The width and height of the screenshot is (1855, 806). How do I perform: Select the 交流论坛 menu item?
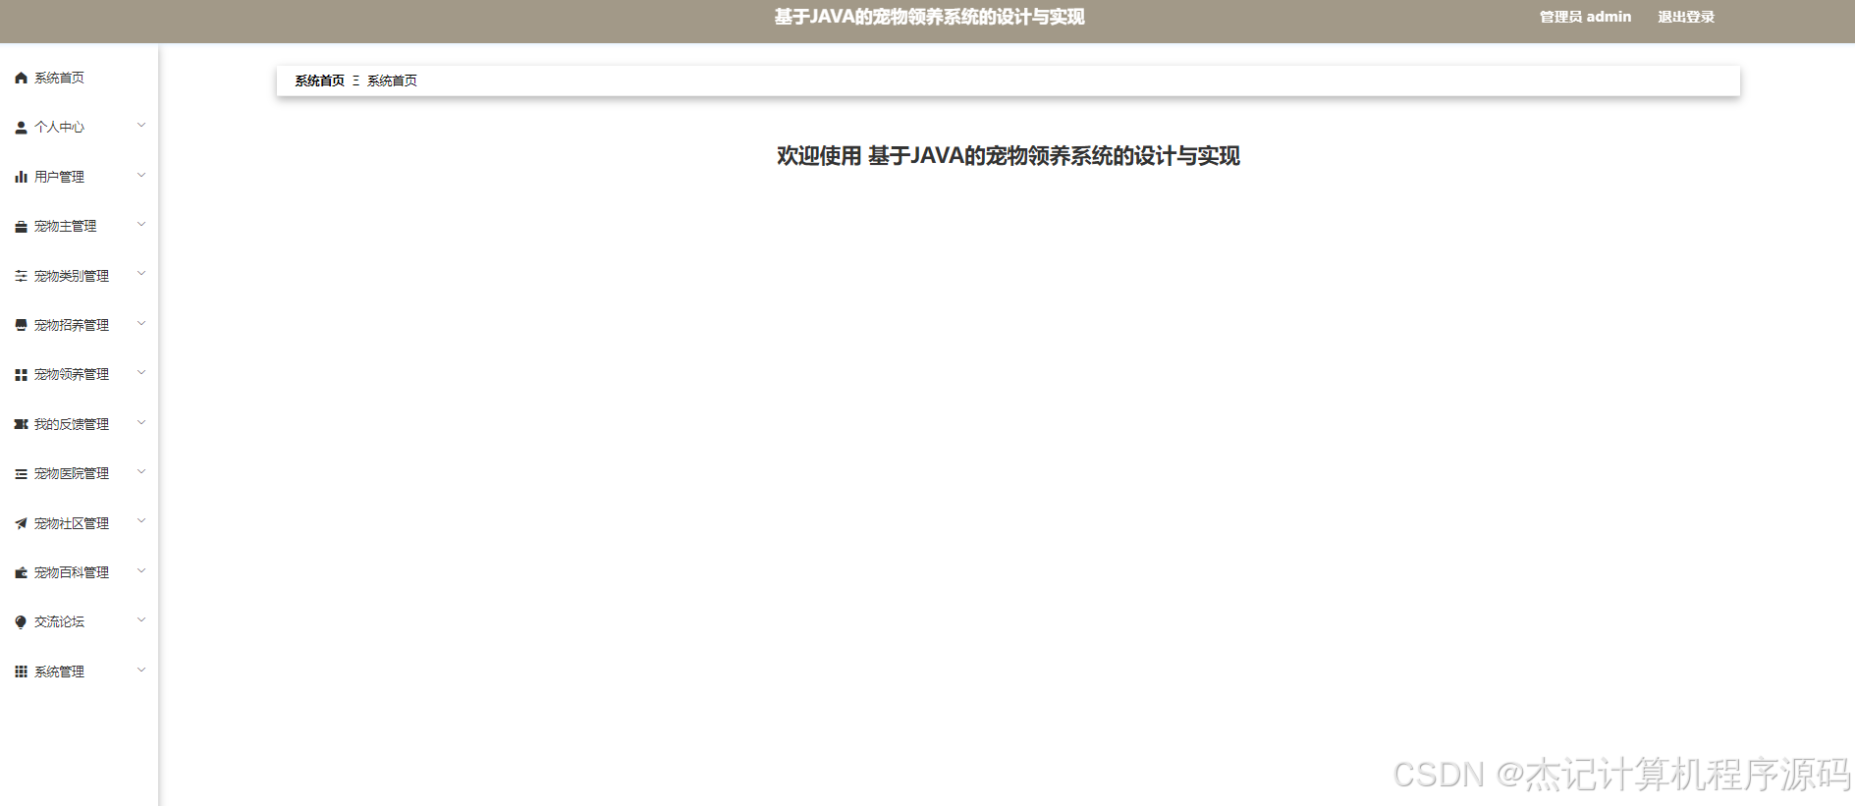pos(79,622)
